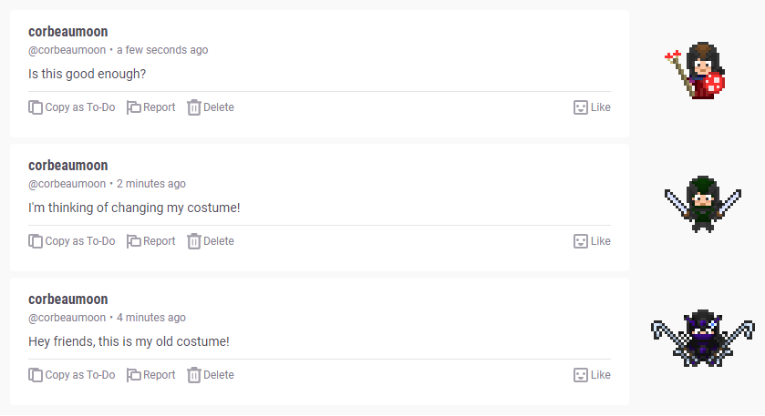Click the corbeaumoon name on the 'old costume' post
This screenshot has width=765, height=416.
coord(68,299)
